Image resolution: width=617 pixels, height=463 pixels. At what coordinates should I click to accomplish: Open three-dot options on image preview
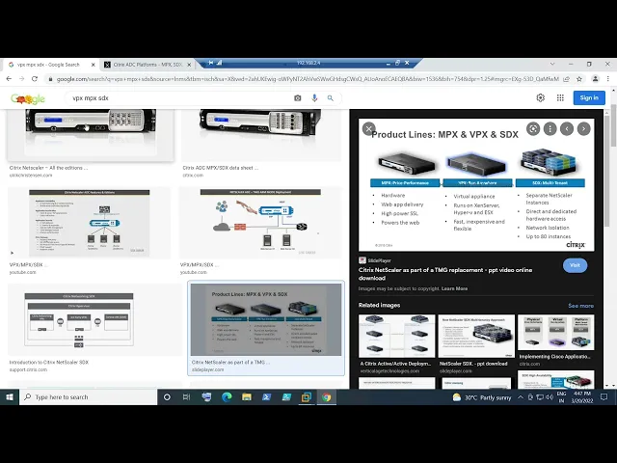click(550, 128)
